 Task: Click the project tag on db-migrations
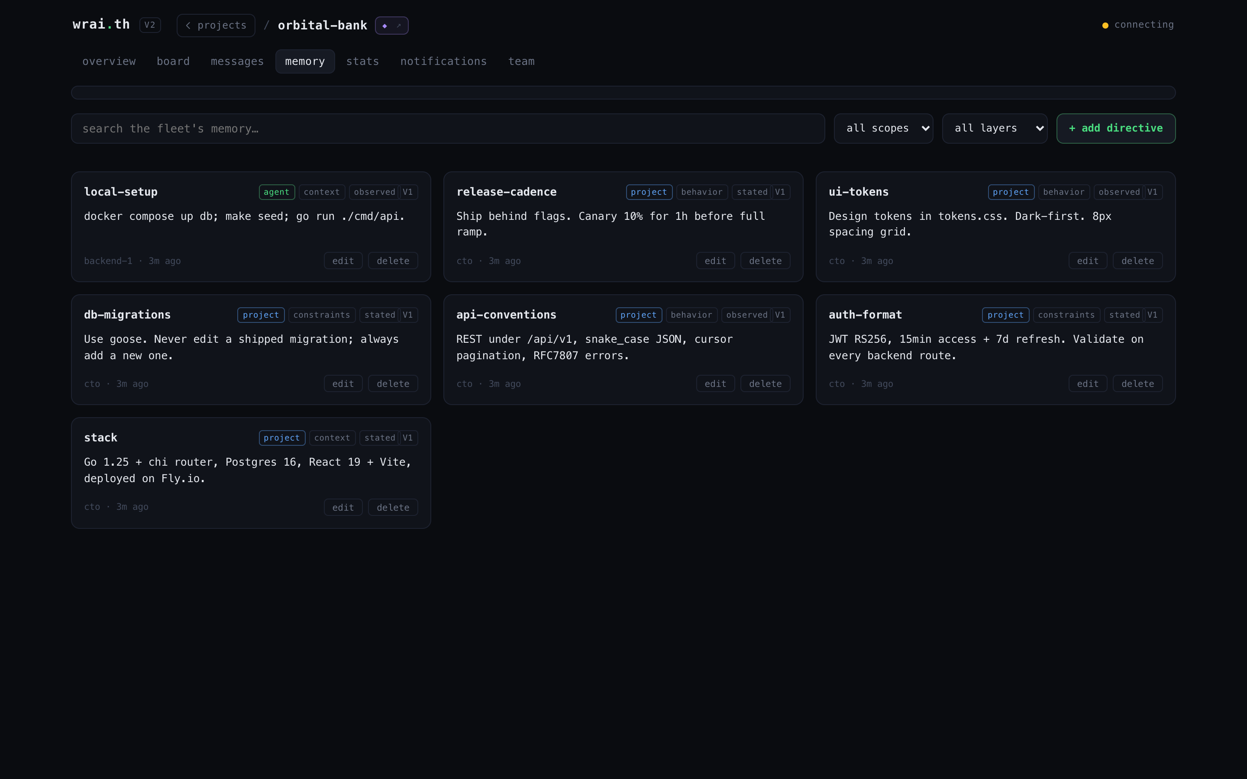[x=261, y=315]
